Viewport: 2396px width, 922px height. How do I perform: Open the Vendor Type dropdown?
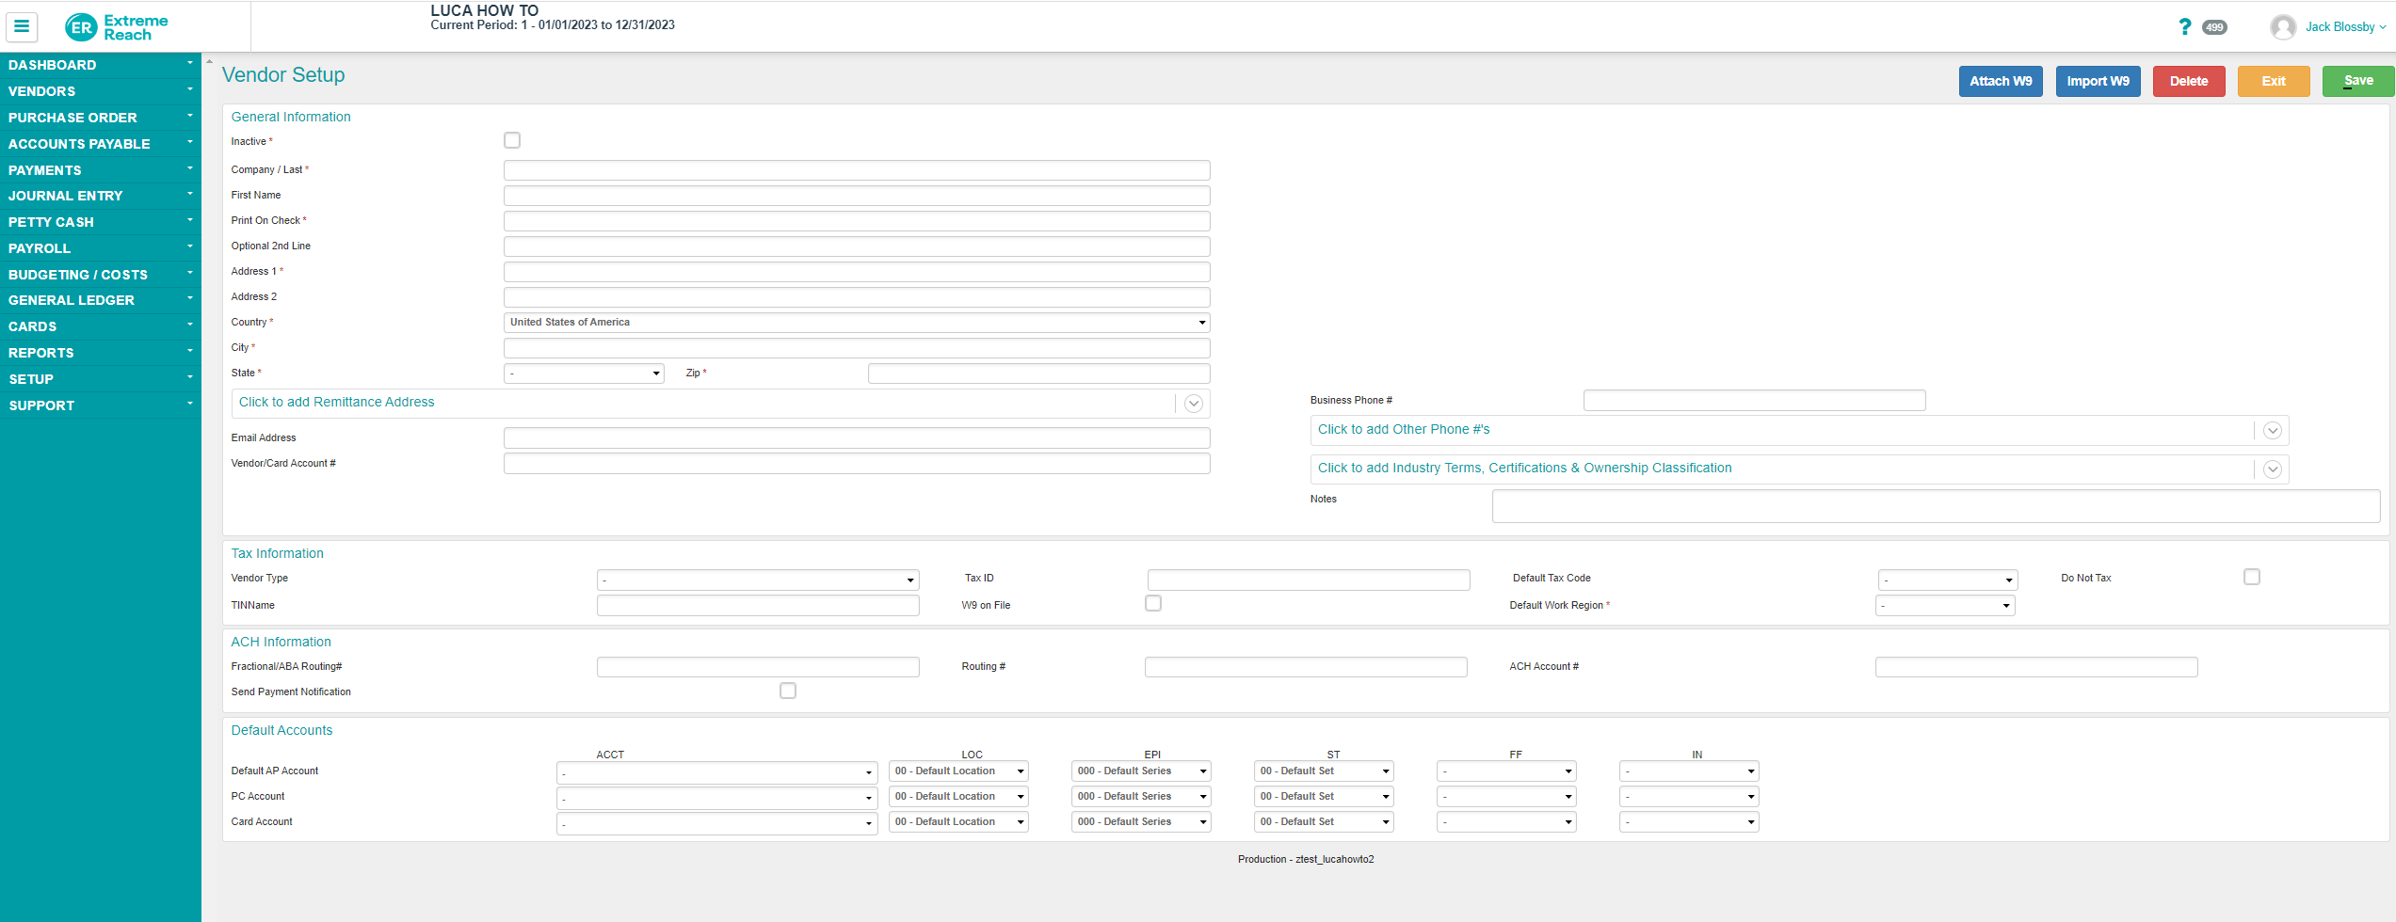point(757,580)
